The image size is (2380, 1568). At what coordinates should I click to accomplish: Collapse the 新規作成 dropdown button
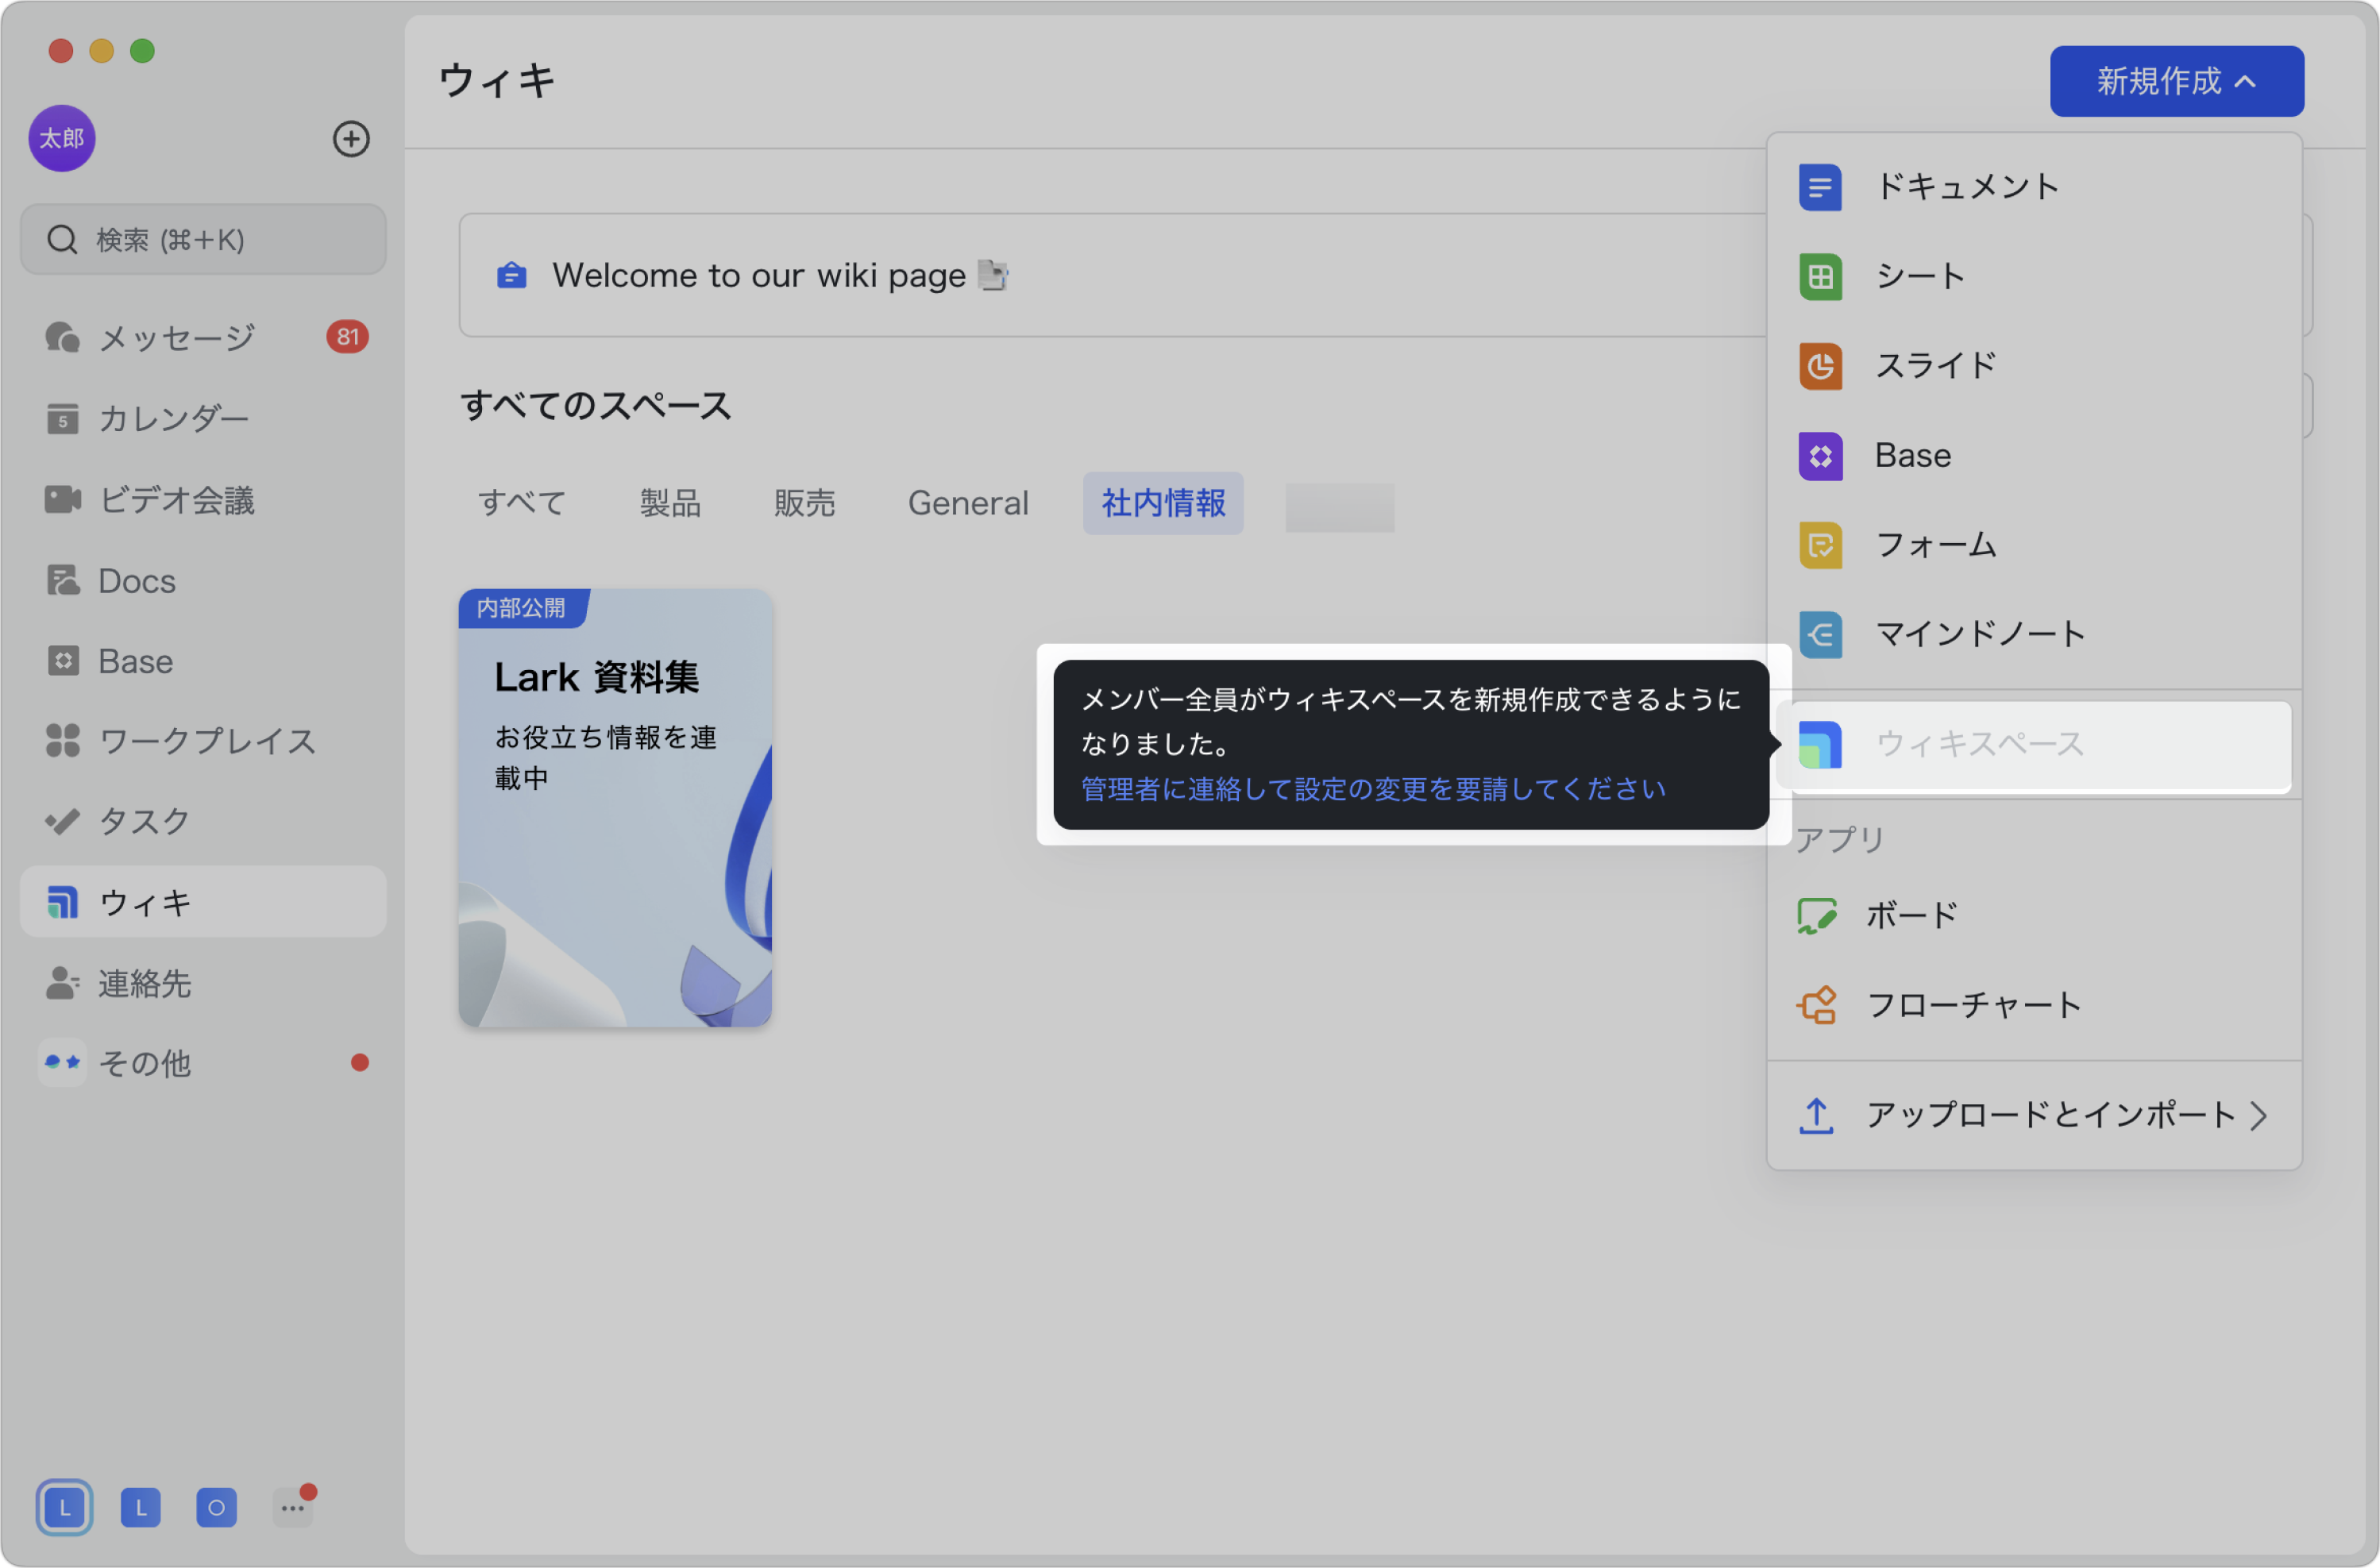click(2176, 81)
